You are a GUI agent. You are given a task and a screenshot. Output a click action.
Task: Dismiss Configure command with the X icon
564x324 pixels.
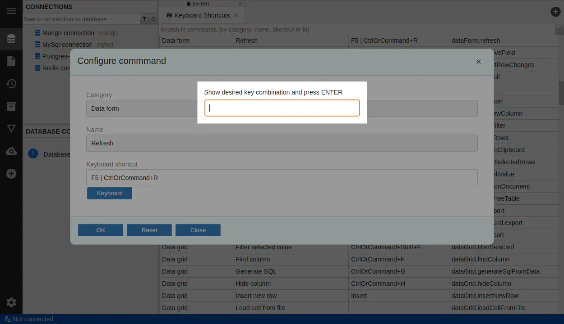tap(478, 62)
